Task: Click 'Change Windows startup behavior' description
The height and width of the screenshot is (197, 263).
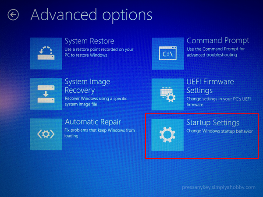Action: [x=220, y=131]
